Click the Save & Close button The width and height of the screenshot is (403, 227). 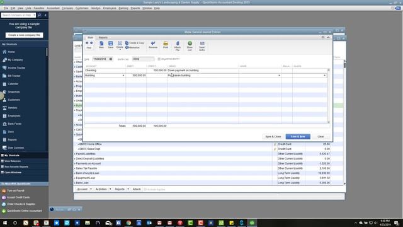coord(273,137)
